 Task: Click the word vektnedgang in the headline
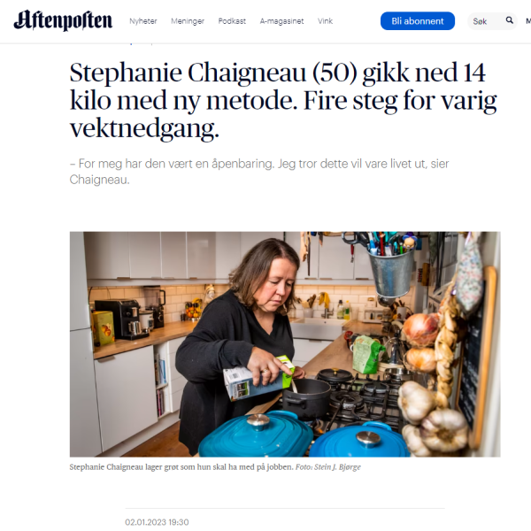144,128
